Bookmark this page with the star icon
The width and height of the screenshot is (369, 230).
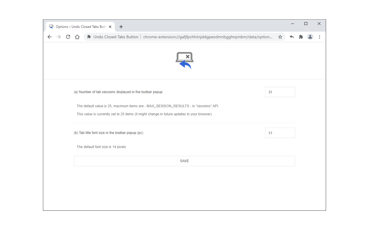tap(280, 37)
